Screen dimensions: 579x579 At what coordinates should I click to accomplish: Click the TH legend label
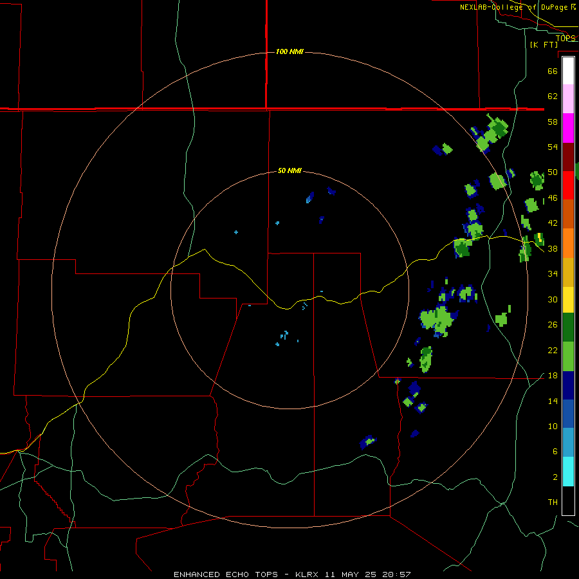(x=553, y=502)
